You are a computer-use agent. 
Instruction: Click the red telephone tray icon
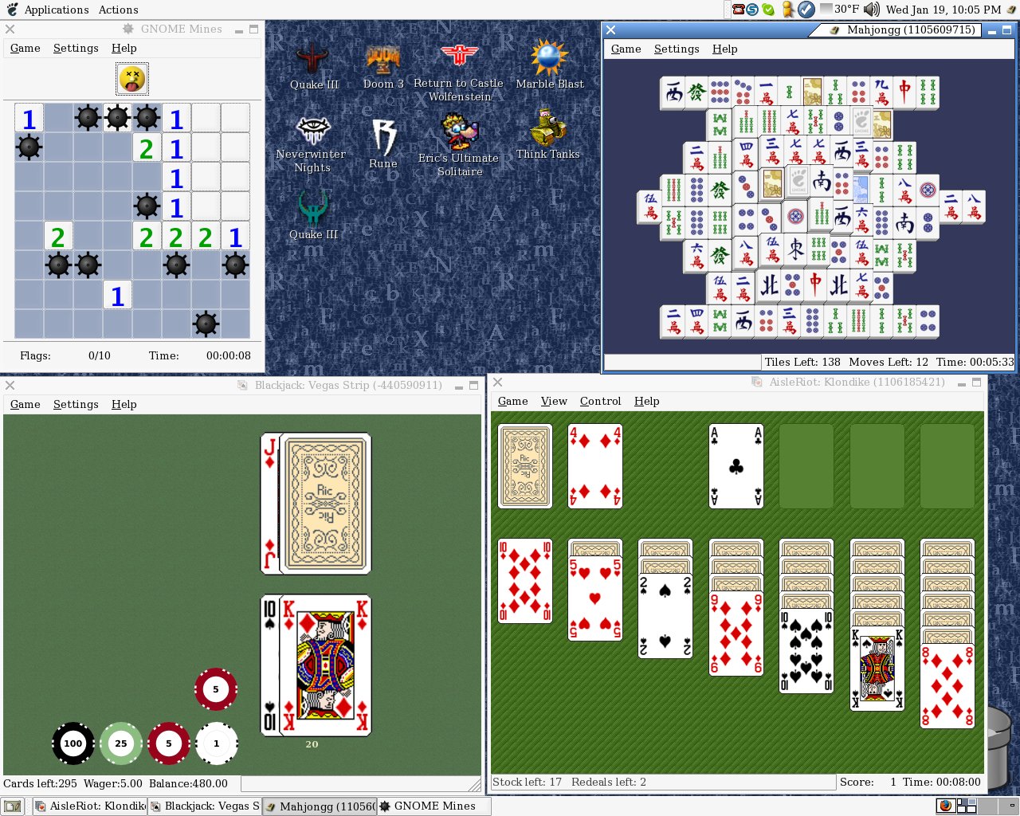738,10
